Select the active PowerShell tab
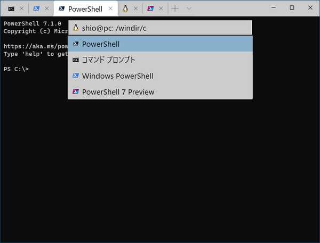 85,9
